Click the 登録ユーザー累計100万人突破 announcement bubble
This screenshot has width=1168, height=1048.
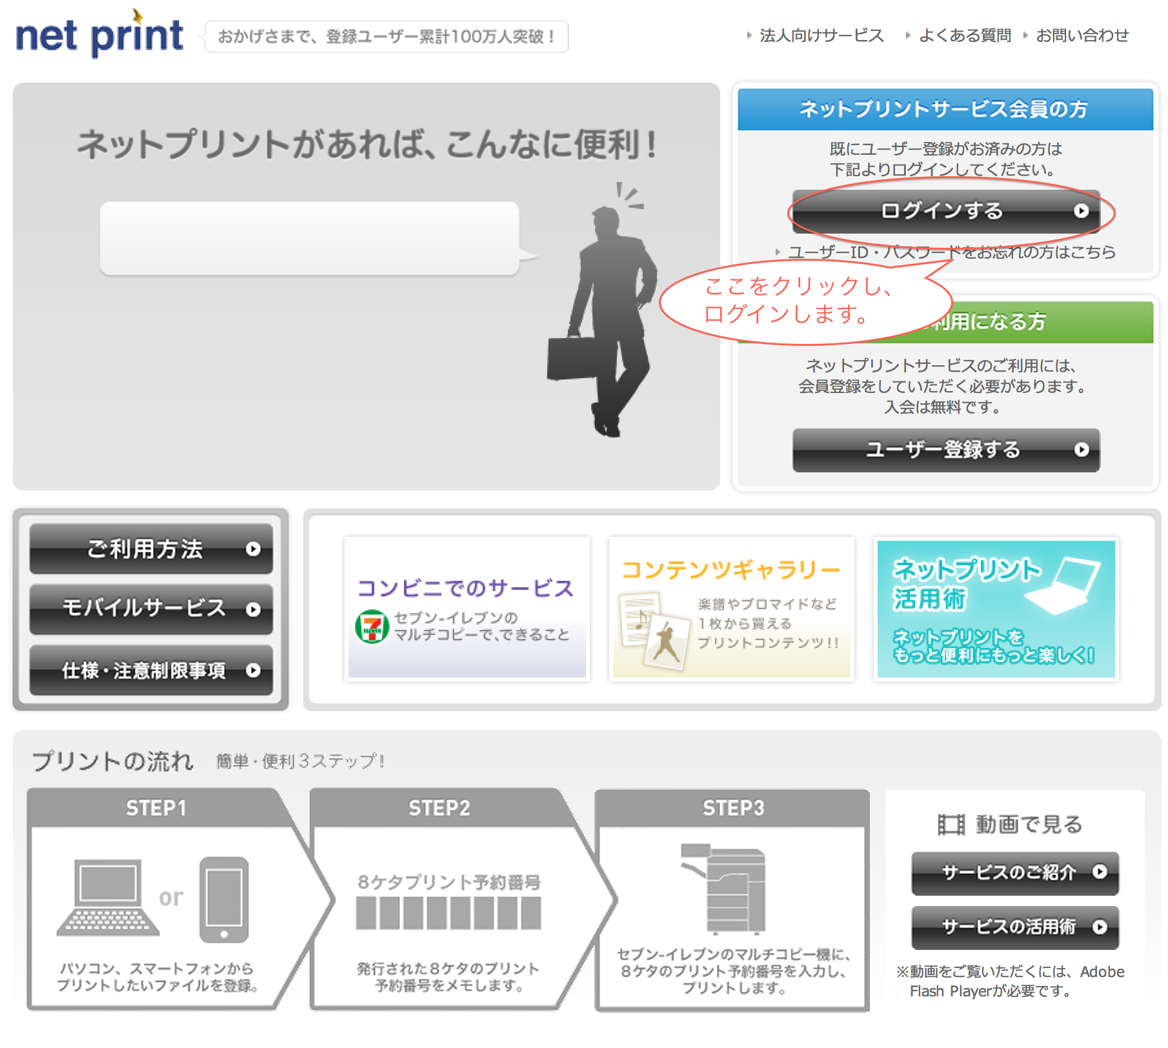386,37
